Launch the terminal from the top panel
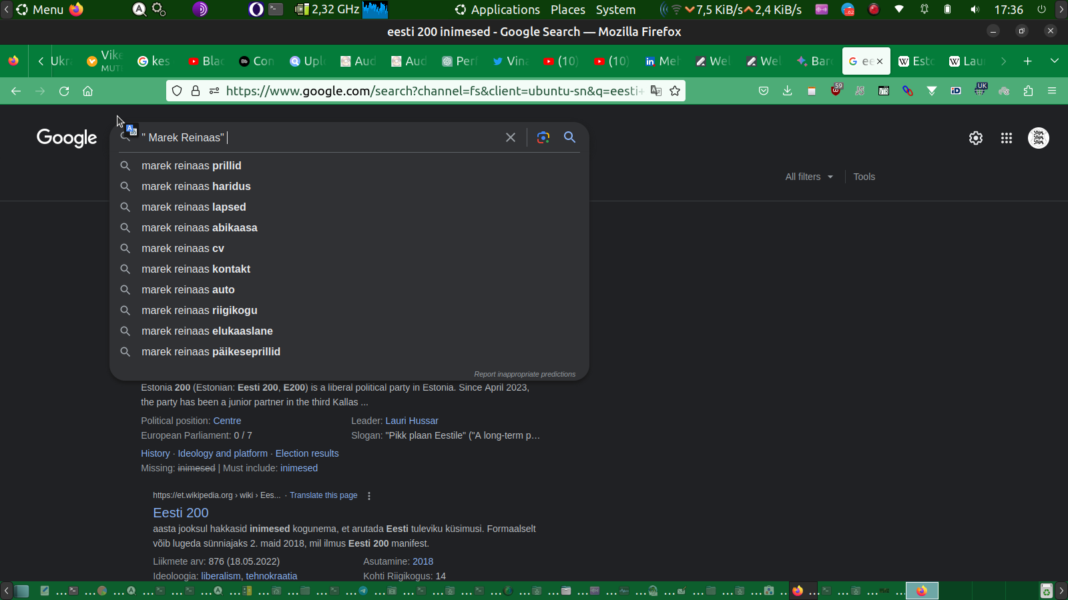This screenshot has height=600, width=1068. [276, 9]
